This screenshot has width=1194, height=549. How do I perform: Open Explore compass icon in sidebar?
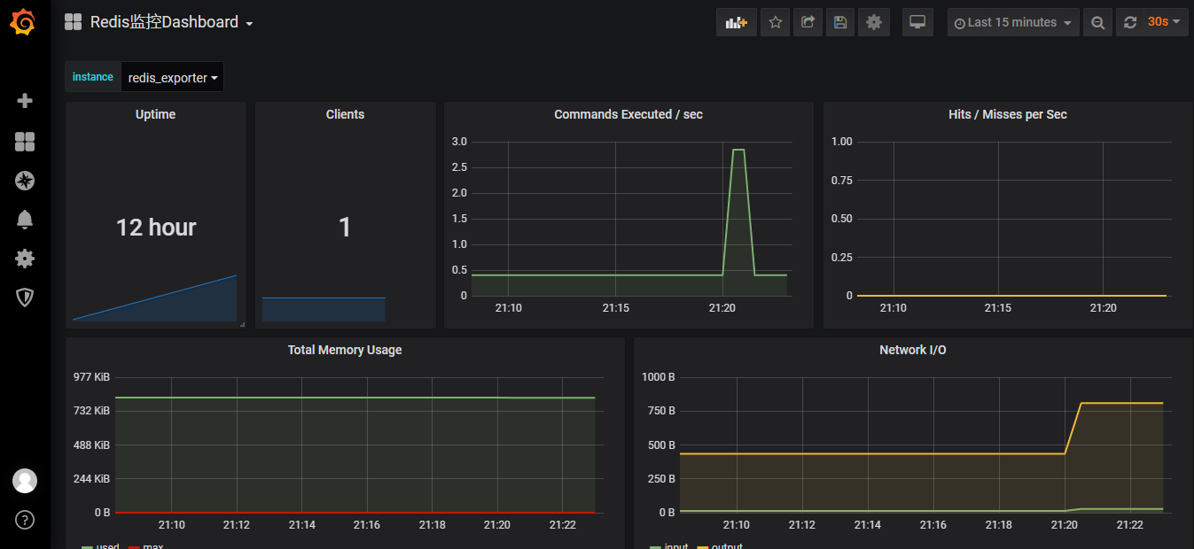25,181
